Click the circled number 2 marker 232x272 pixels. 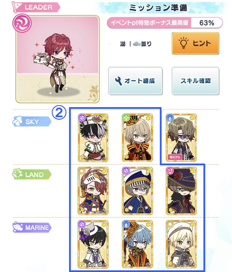click(59, 112)
